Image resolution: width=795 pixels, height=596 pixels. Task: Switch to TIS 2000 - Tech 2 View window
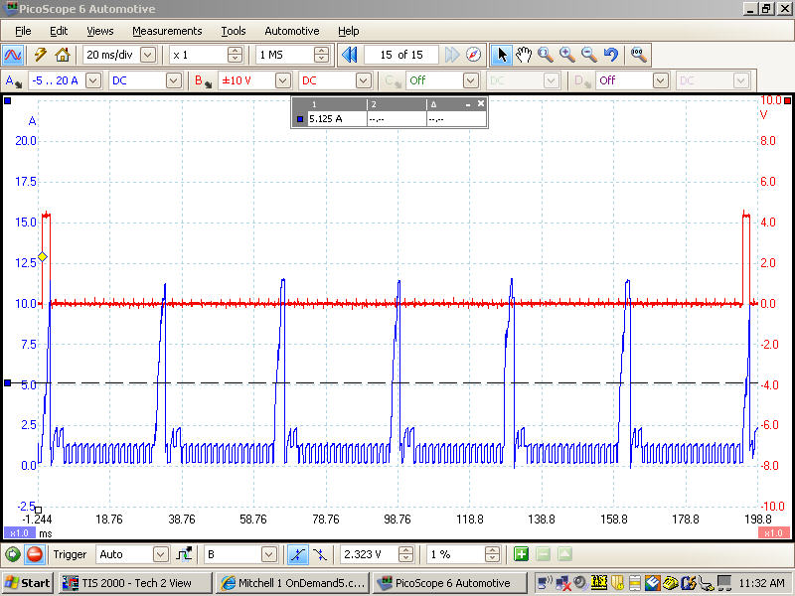(134, 583)
